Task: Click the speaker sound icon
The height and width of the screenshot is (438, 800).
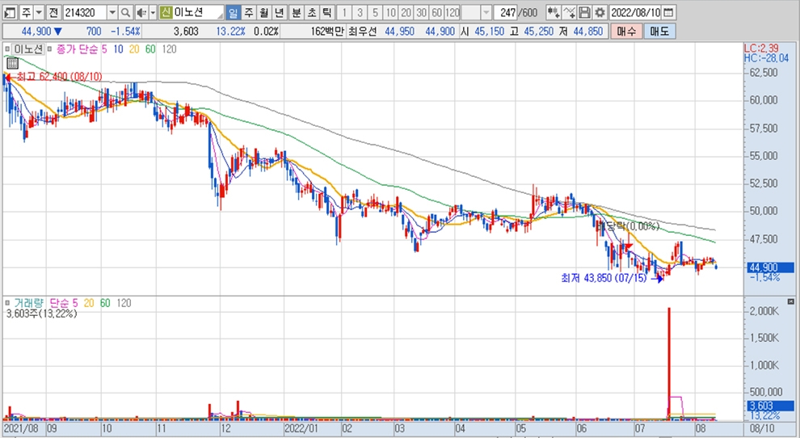Action: point(141,13)
